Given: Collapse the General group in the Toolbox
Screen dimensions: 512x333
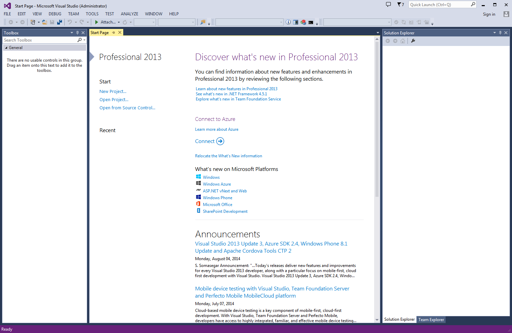Looking at the screenshot, I should tap(6, 48).
